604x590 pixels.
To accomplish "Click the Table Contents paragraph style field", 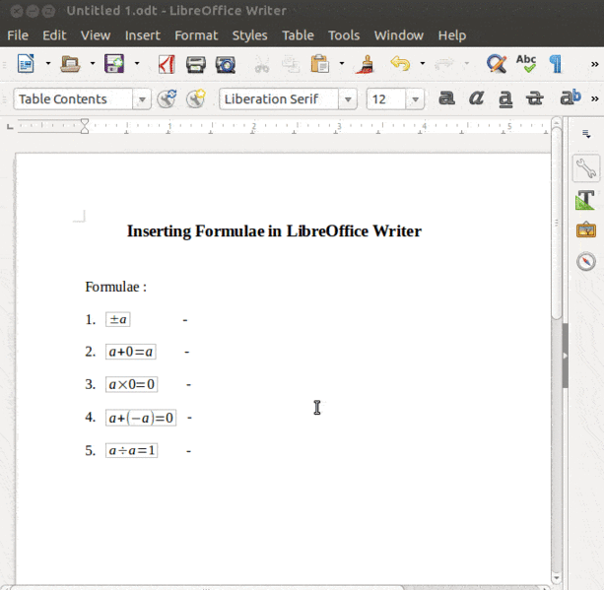I will 73,99.
